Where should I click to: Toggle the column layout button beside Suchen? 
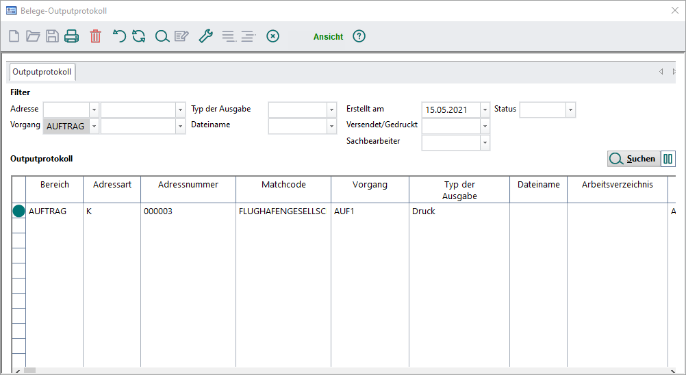pos(668,159)
